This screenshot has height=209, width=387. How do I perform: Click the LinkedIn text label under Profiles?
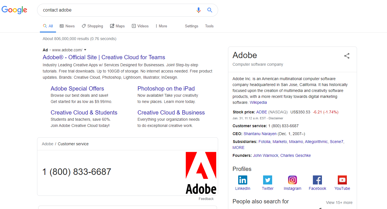[243, 188]
